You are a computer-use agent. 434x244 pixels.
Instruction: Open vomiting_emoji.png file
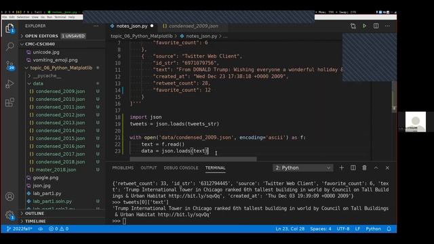[x=55, y=60]
